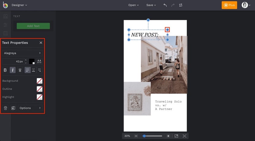Click the BeFunky logo icon
Viewport: 255px width, 141px height.
pyautogui.click(x=5, y=5)
